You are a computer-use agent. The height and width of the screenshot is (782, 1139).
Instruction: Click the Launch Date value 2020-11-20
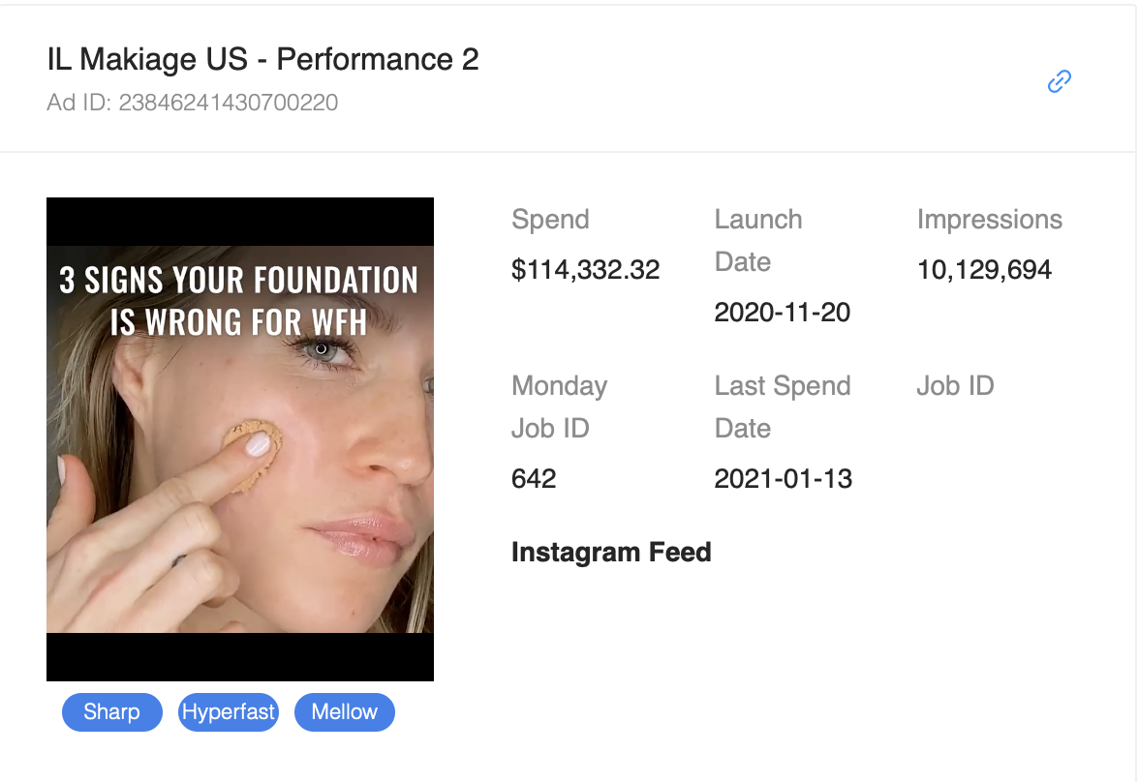(x=783, y=313)
